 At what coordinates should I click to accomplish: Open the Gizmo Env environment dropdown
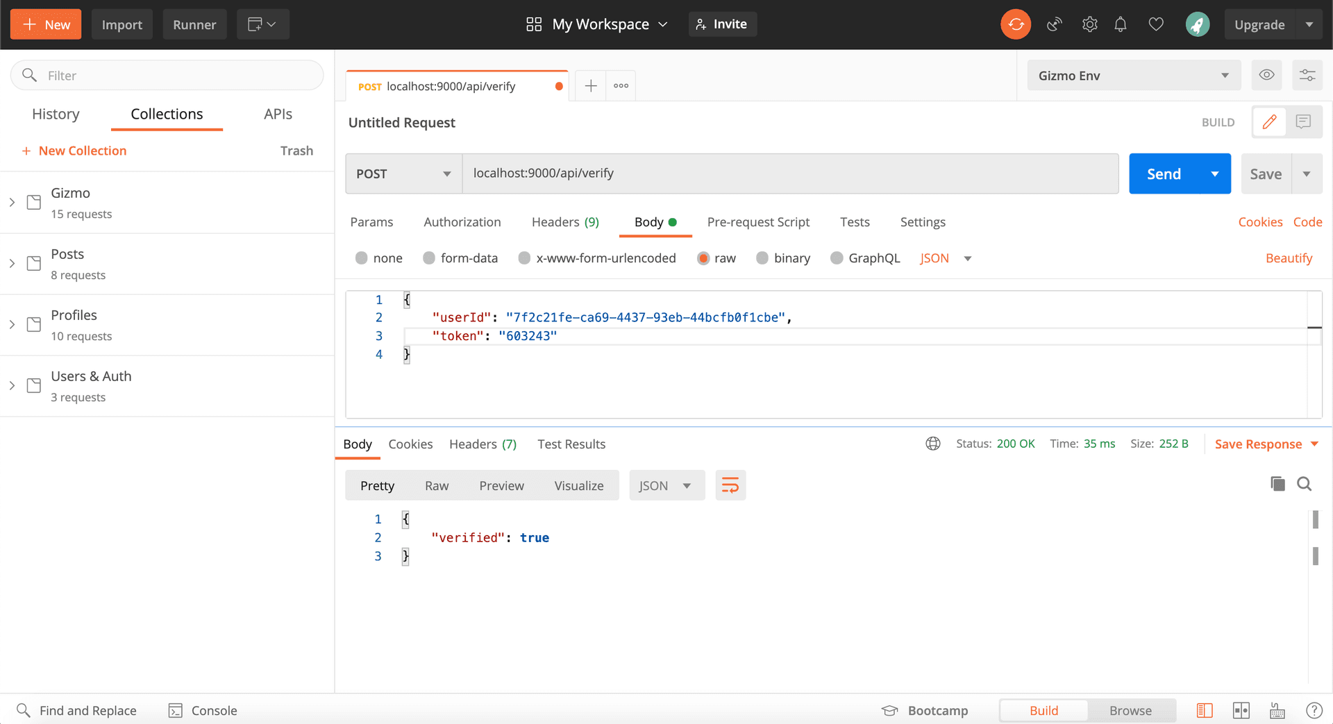point(1134,75)
